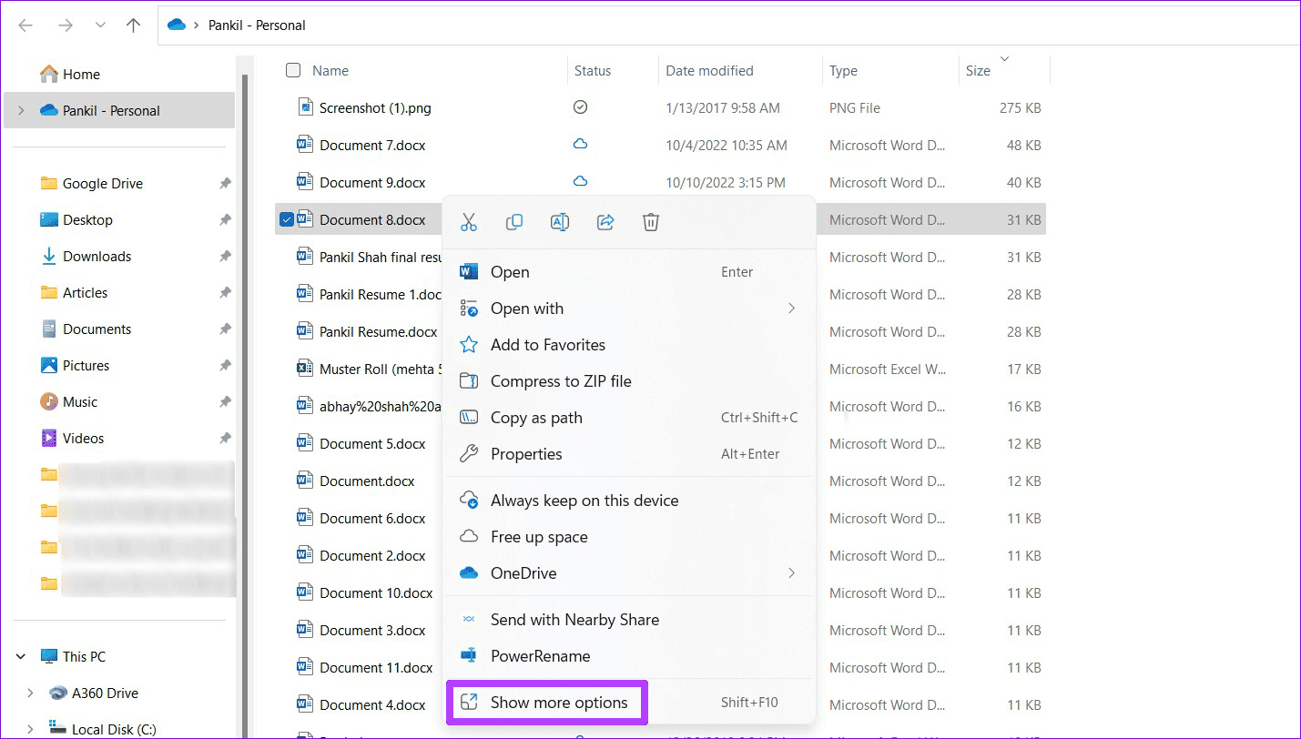
Task: Select the Document.docx file
Action: [367, 481]
